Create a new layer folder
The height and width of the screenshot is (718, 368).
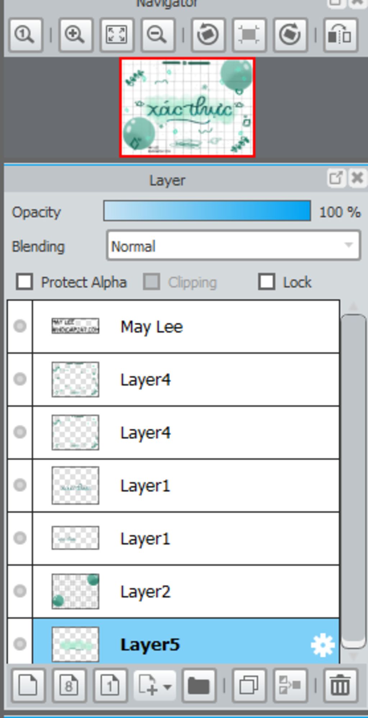tap(199, 686)
